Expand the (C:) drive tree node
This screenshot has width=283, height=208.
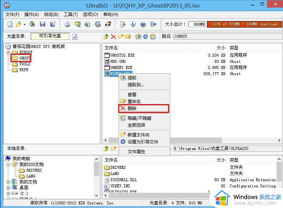pyautogui.click(x=8, y=193)
